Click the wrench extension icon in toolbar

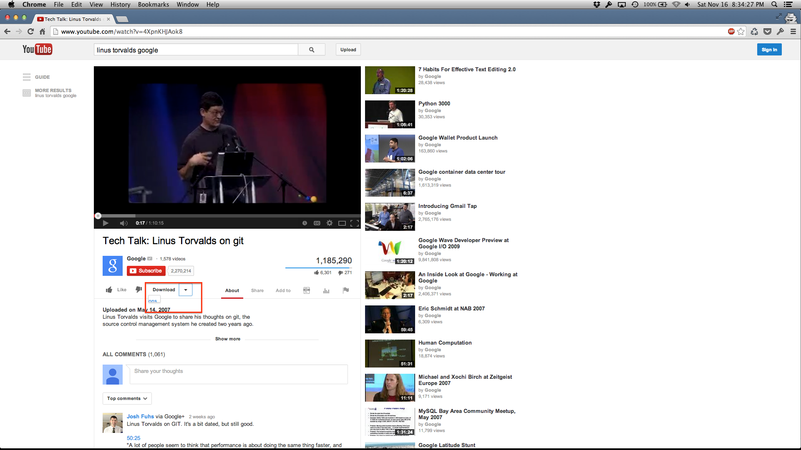pos(780,31)
